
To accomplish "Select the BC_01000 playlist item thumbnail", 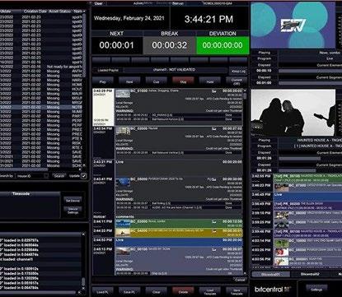I will click(123, 93).
